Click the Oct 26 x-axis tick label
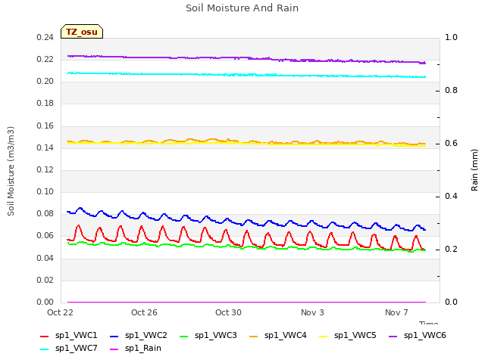 click(144, 312)
